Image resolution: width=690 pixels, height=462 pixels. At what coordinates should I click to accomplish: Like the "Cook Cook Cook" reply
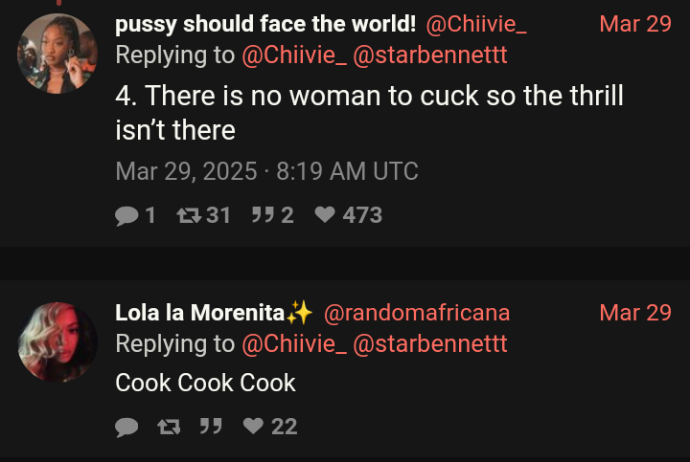tap(253, 427)
